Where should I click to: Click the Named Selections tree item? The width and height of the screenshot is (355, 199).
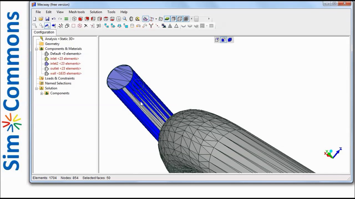pyautogui.click(x=58, y=83)
